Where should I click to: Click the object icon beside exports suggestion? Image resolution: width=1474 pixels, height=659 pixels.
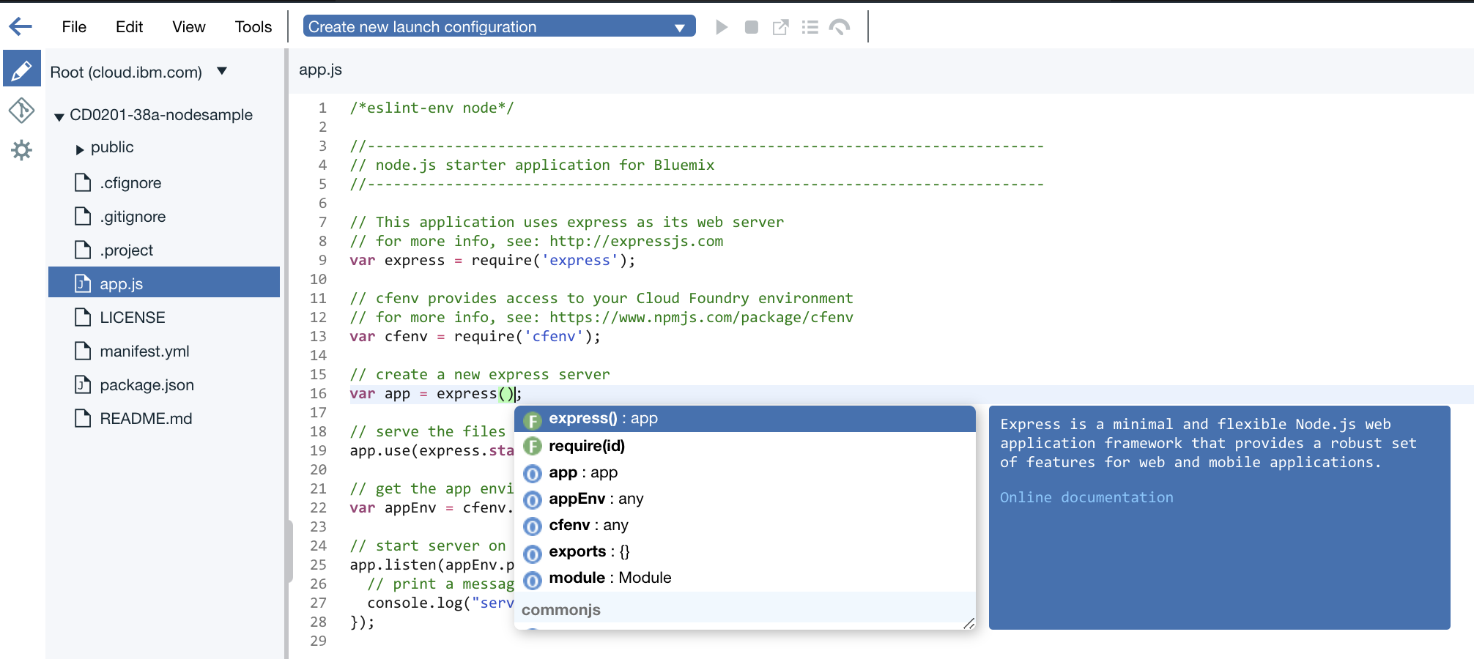point(533,553)
